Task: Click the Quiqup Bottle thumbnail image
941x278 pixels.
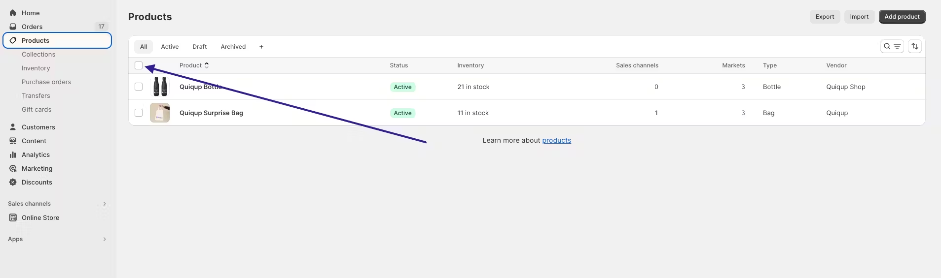Action: (160, 87)
